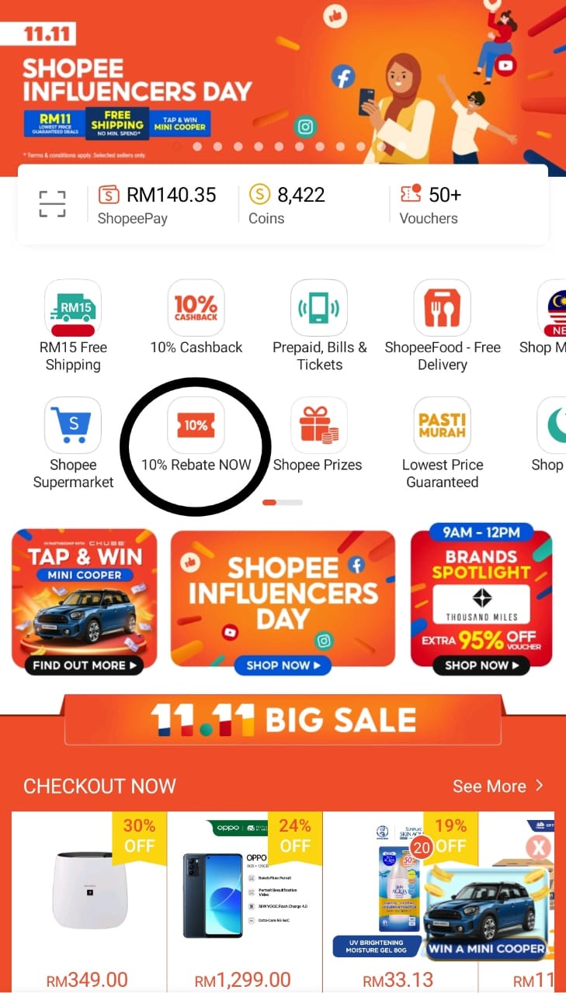Click FIND OUT MORE on Tap & Win banner

[84, 665]
